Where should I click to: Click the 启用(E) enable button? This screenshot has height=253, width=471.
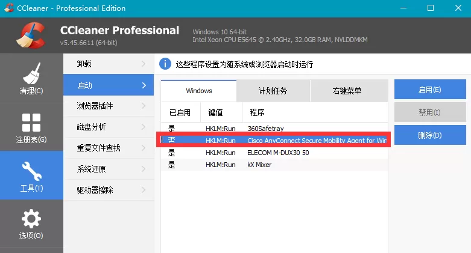430,90
